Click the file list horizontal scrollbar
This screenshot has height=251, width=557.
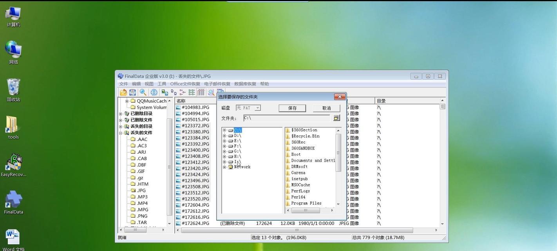[307, 230]
